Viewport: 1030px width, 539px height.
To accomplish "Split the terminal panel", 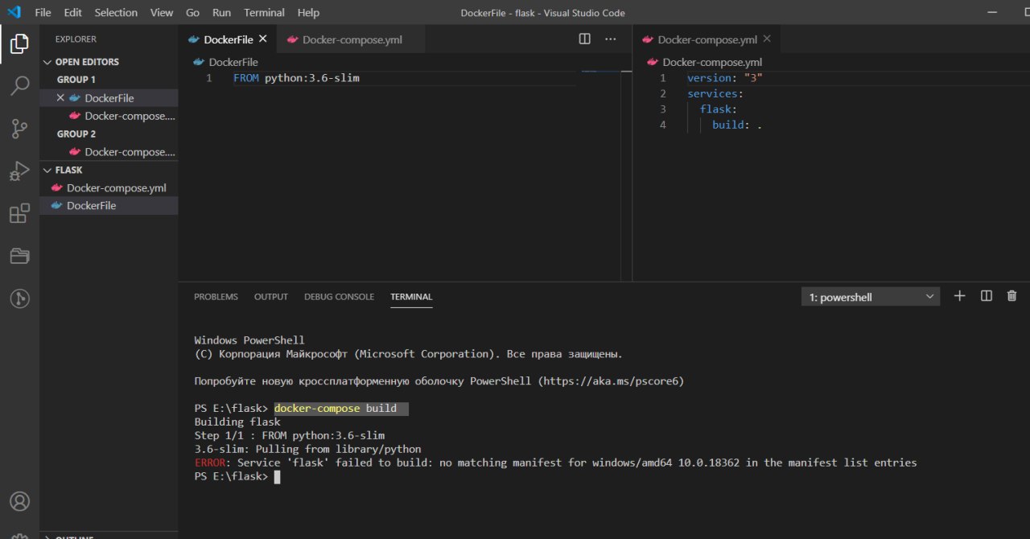I will pos(987,296).
